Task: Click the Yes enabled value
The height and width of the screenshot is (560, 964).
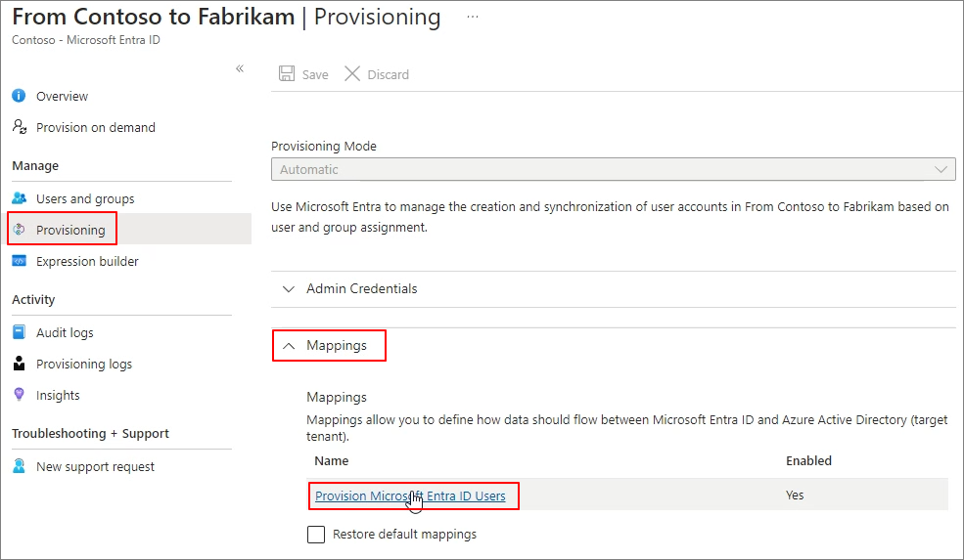Action: tap(795, 495)
